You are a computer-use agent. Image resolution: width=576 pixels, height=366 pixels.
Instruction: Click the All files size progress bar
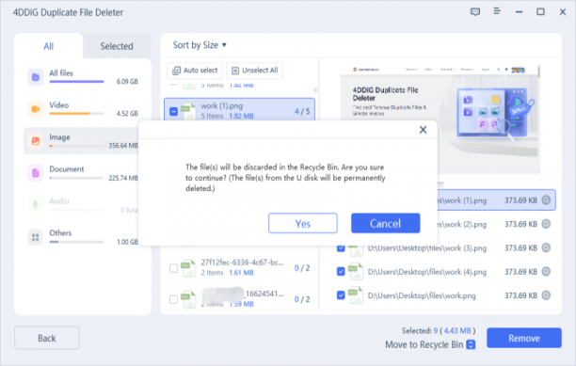(76, 82)
